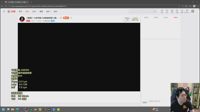This screenshot has height=112, width=200.
Task: Open new browser tab
Action: (31, 2)
